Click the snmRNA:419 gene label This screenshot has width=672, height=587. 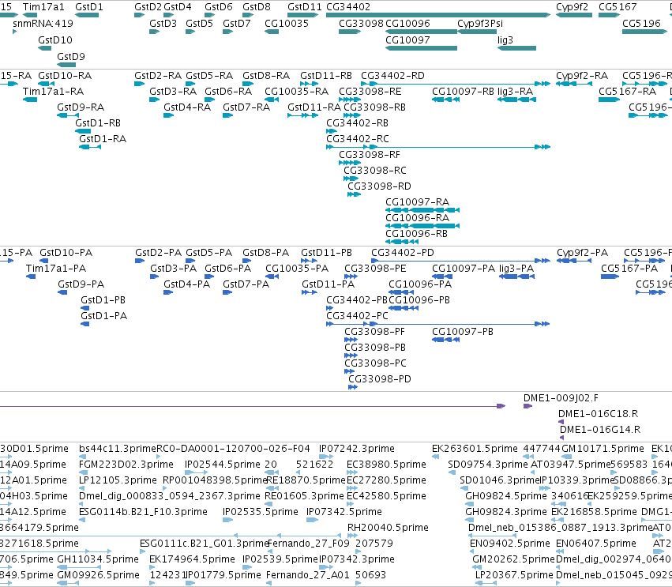tap(43, 24)
